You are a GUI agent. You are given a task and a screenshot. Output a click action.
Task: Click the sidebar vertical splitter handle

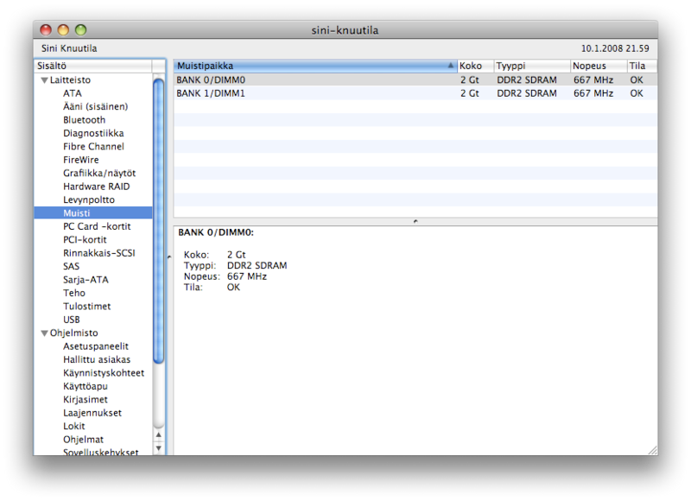tap(169, 257)
